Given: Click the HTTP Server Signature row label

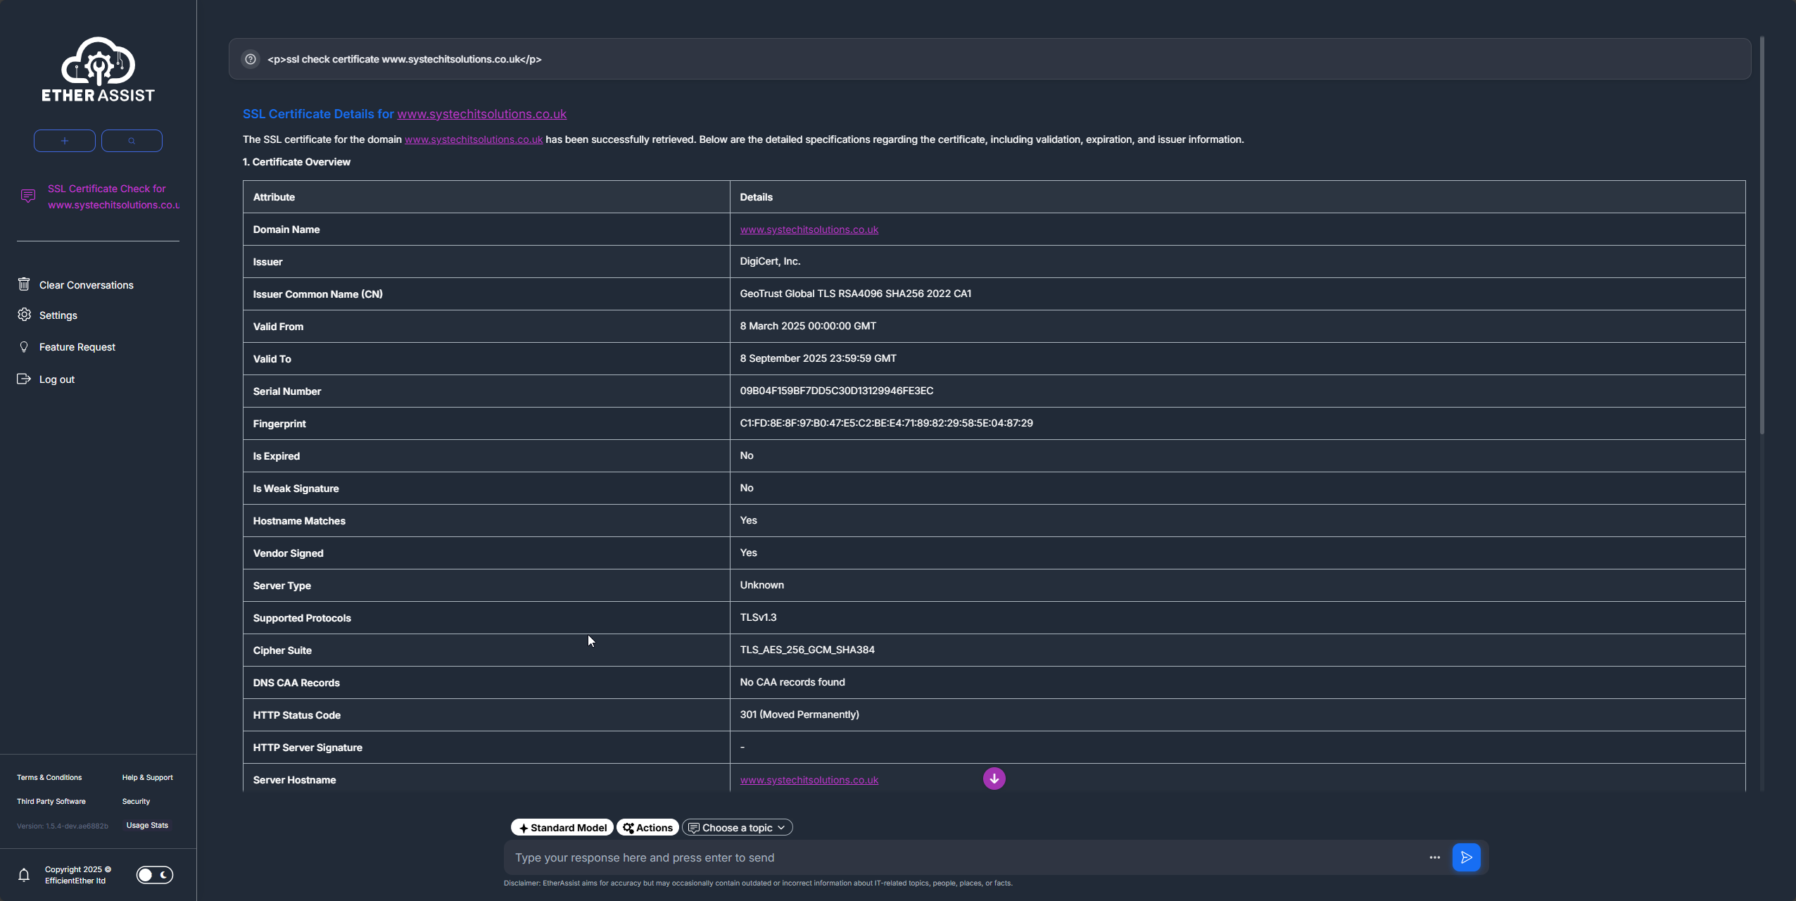Looking at the screenshot, I should point(308,748).
